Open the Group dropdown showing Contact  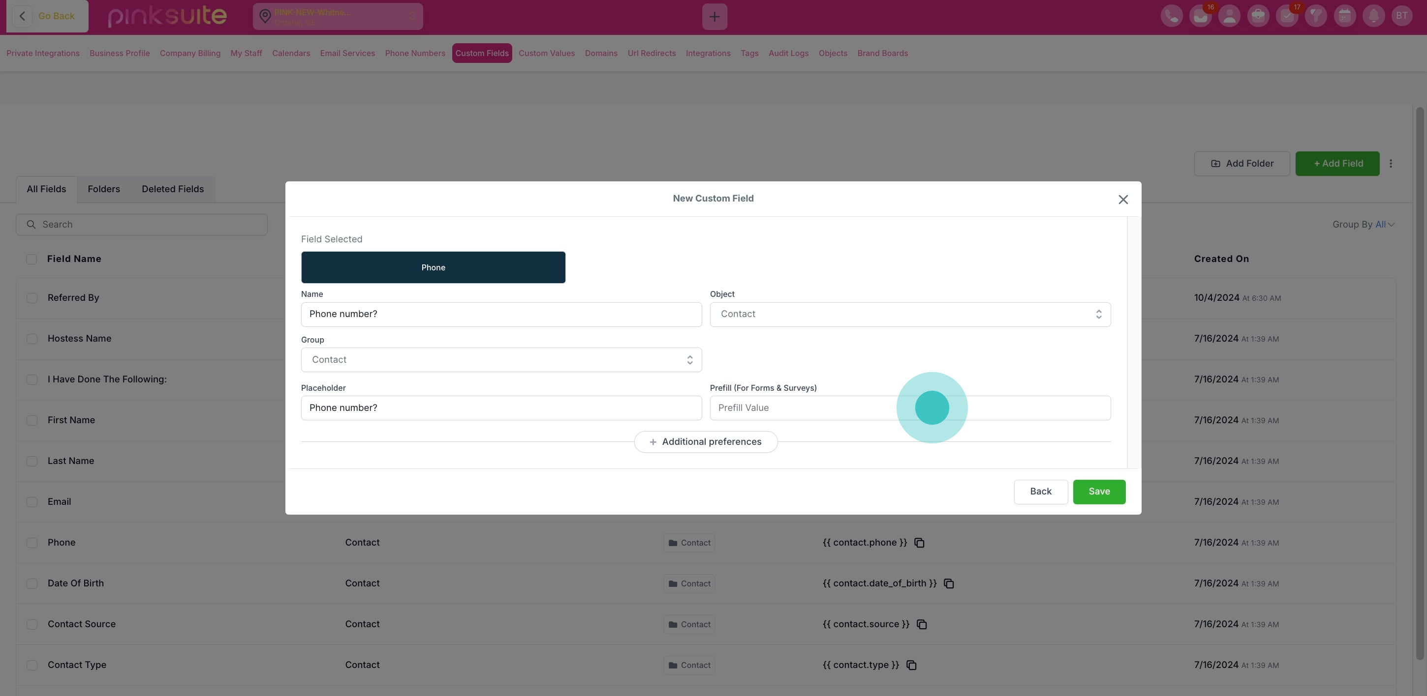click(x=501, y=360)
